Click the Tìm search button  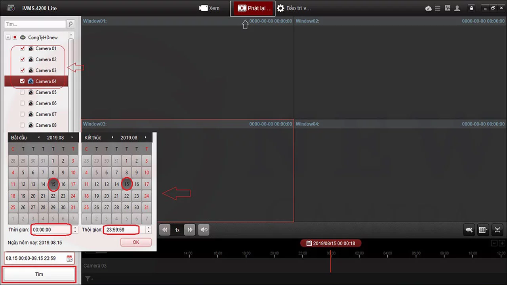point(39,274)
